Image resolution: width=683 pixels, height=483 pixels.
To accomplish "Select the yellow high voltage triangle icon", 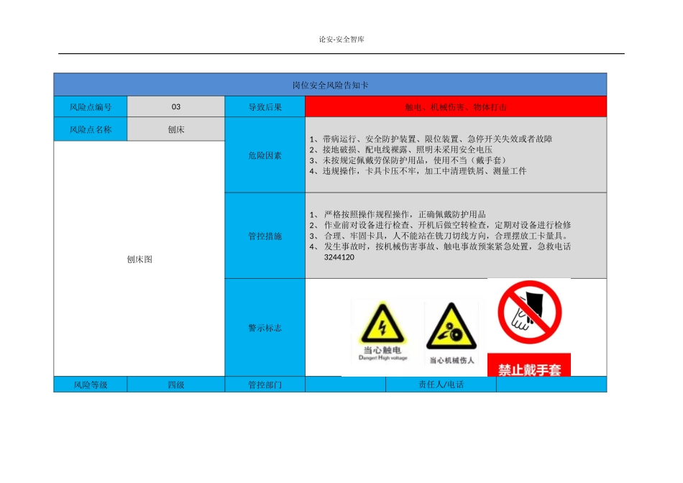I will click(x=384, y=323).
